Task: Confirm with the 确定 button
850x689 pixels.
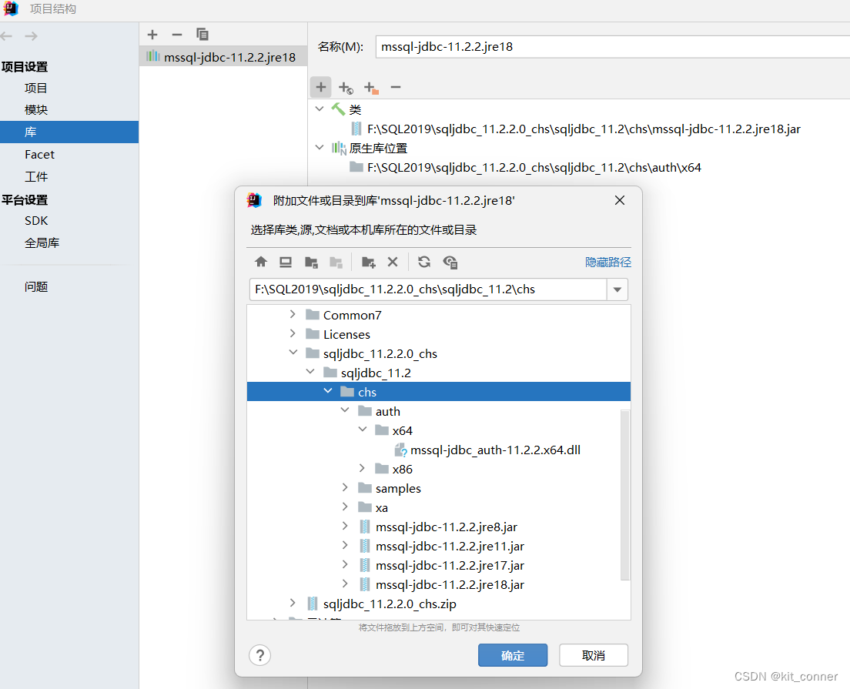Action: tap(513, 655)
